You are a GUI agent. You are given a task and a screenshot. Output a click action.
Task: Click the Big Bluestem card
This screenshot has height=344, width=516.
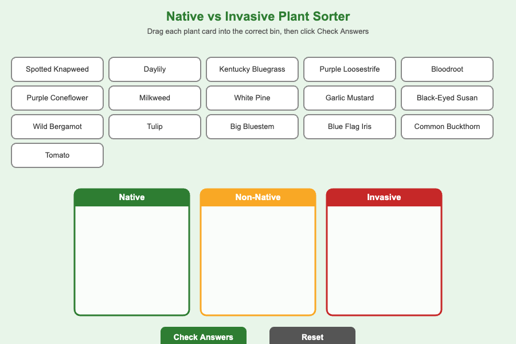tap(252, 126)
